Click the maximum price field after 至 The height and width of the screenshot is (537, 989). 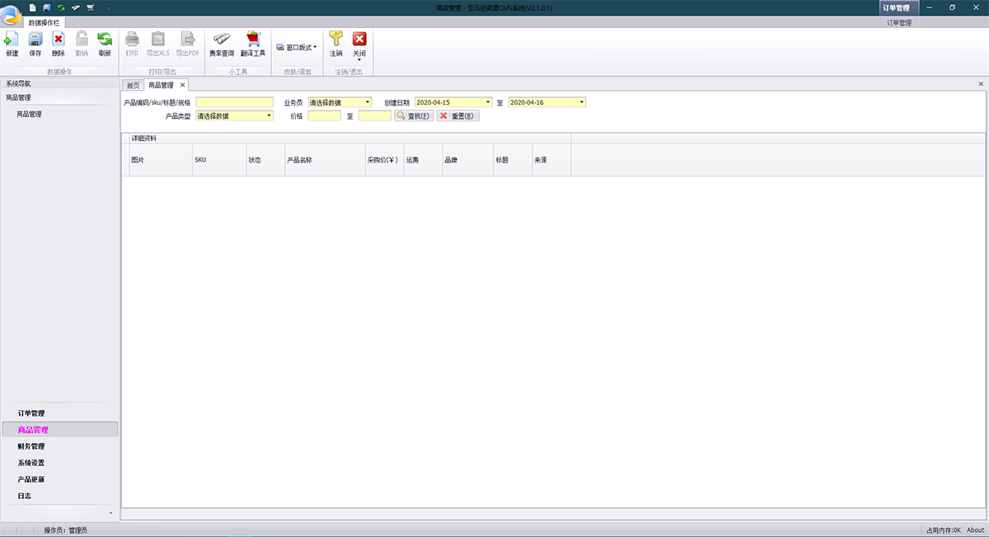tap(375, 115)
